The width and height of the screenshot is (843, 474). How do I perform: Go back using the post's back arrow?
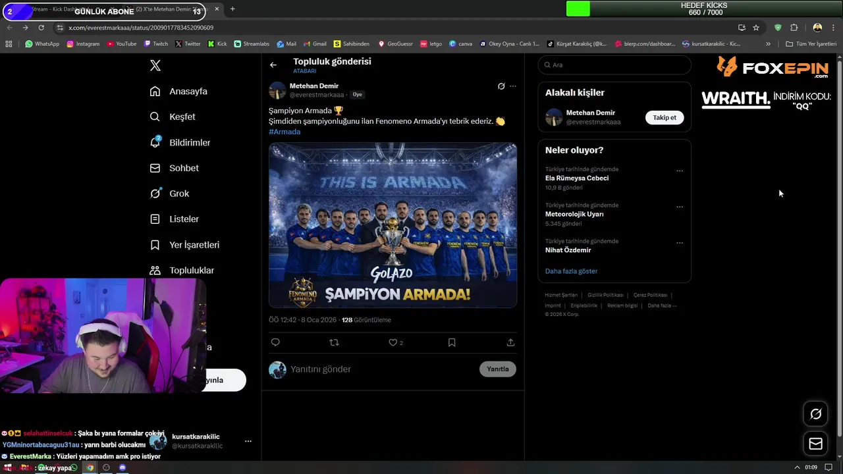tap(273, 65)
